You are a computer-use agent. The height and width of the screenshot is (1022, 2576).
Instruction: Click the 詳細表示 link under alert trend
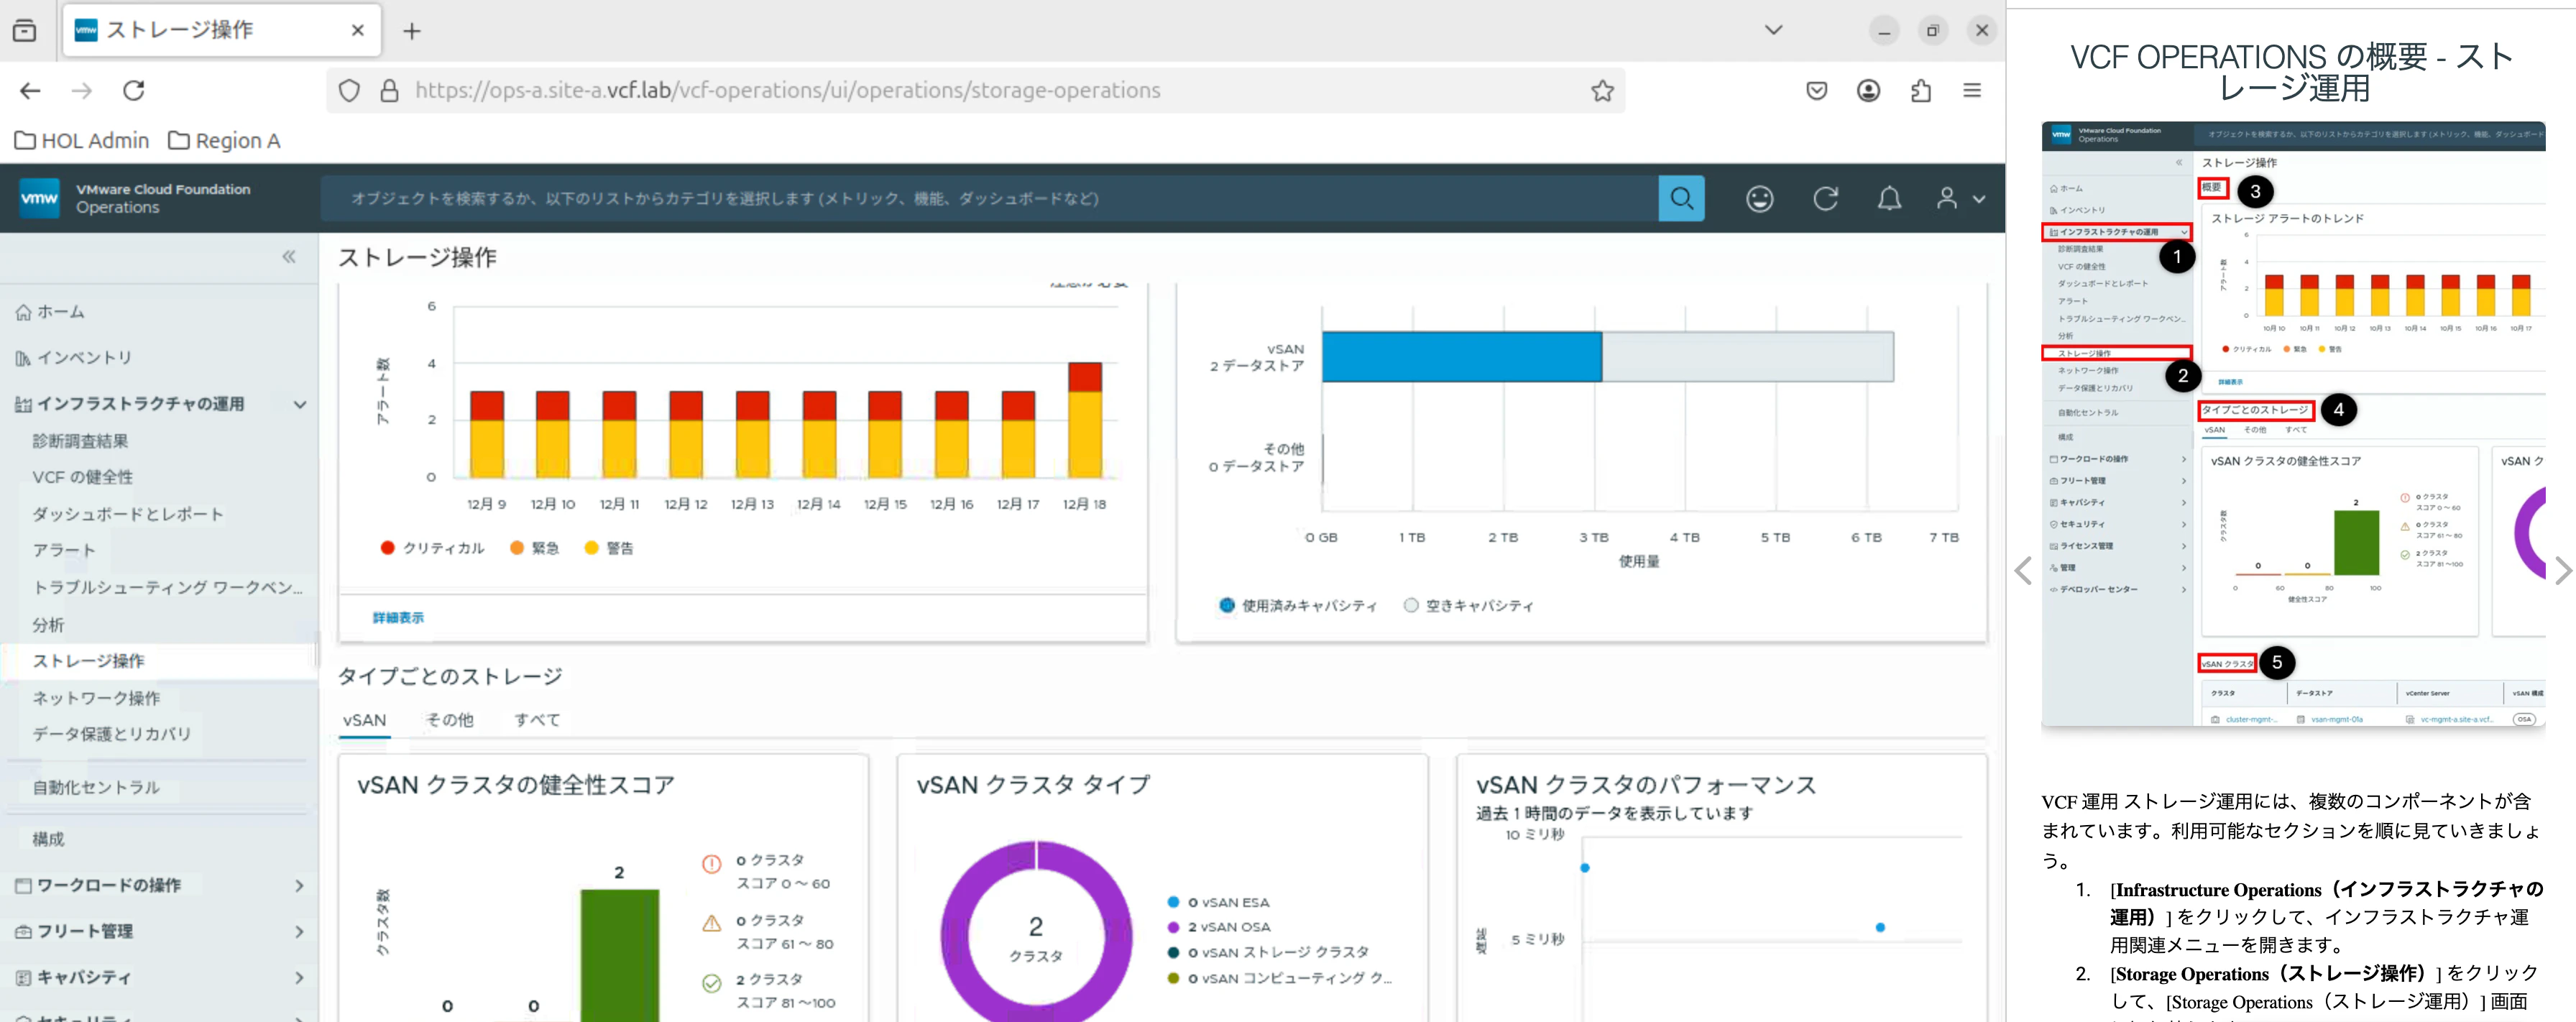click(398, 618)
